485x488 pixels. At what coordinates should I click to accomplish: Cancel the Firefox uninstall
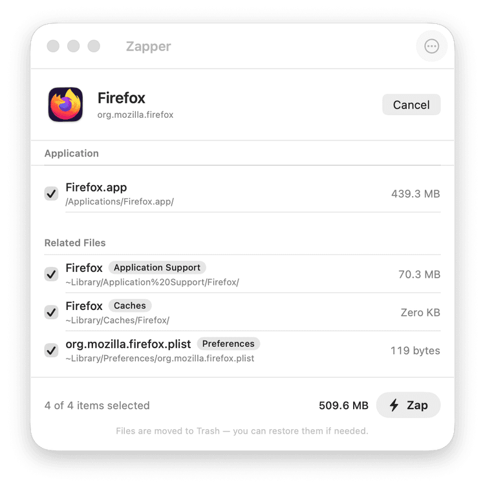coord(411,105)
